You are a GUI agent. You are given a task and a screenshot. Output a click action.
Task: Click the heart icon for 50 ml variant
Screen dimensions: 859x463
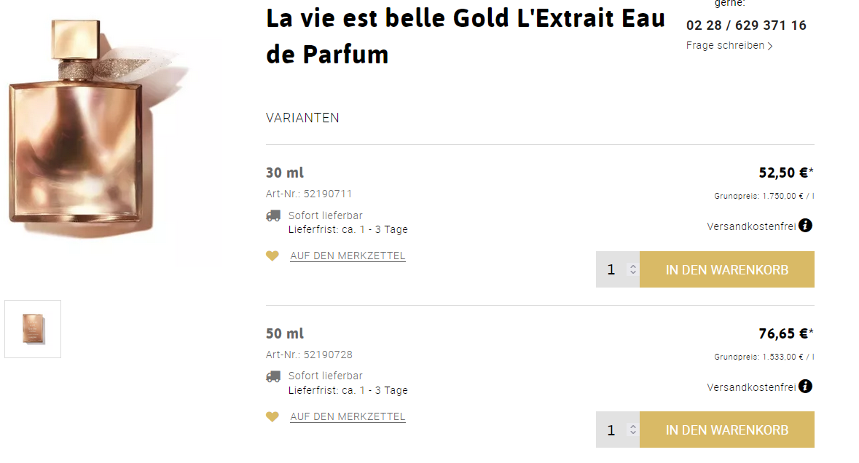coord(272,416)
